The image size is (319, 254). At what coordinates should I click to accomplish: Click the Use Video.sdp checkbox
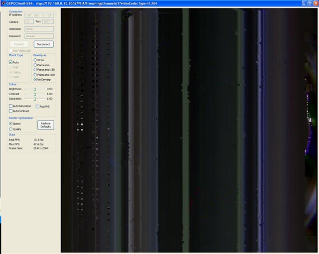click(11, 50)
